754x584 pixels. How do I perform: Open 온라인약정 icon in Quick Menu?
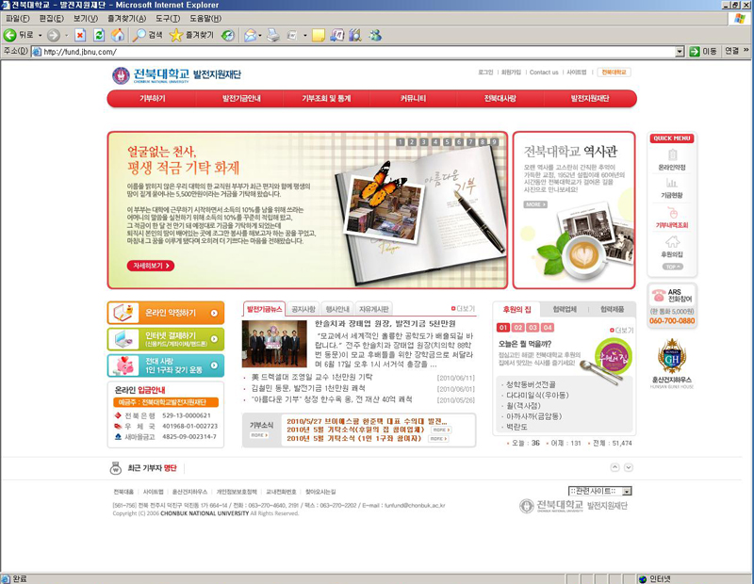click(672, 156)
